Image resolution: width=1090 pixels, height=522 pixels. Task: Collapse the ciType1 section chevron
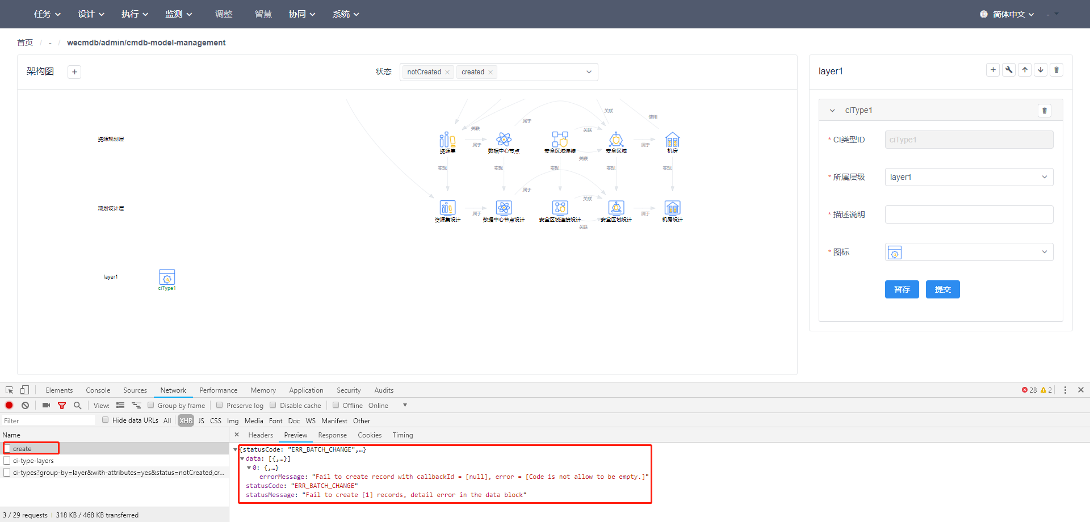coord(832,111)
